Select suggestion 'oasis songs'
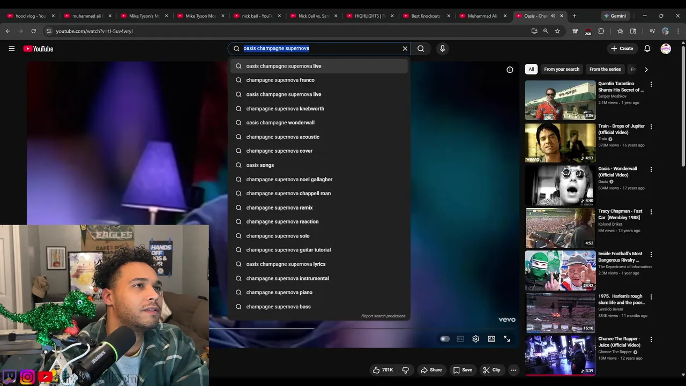Image resolution: width=686 pixels, height=386 pixels. coord(319,165)
